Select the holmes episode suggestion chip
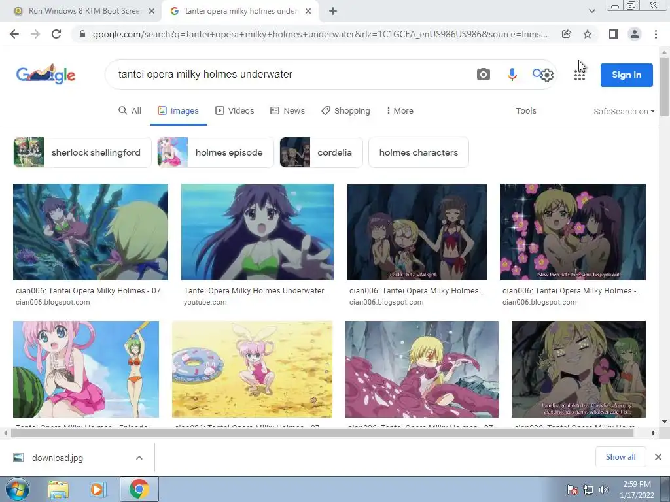 point(215,152)
